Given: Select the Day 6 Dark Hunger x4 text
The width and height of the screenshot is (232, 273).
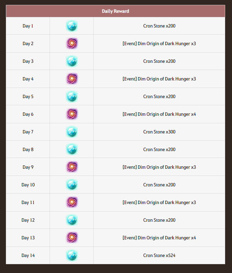Looking at the screenshot, I should (159, 114).
